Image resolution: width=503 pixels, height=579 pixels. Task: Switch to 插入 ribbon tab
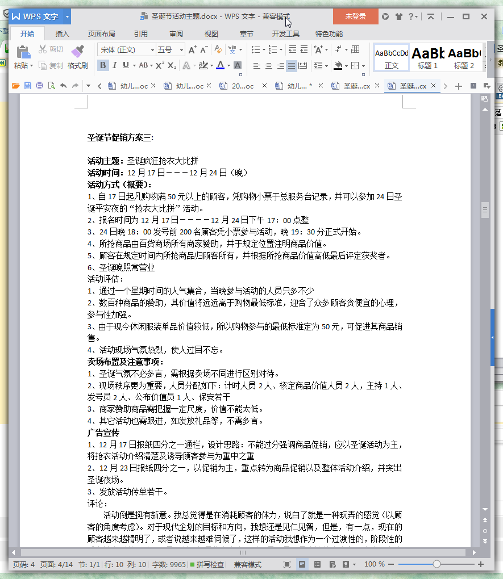(62, 33)
